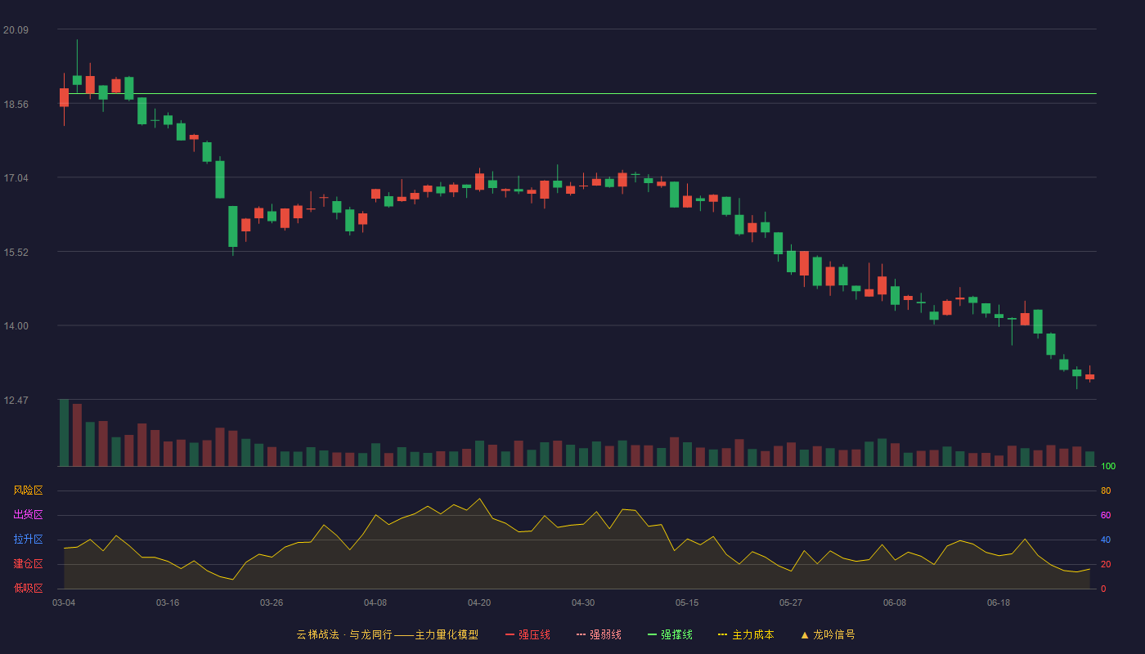Select the 出货区 zone label

tap(28, 515)
